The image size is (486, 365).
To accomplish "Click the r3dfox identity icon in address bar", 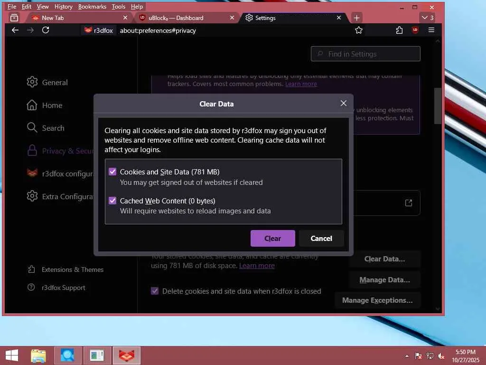I will (x=99, y=30).
